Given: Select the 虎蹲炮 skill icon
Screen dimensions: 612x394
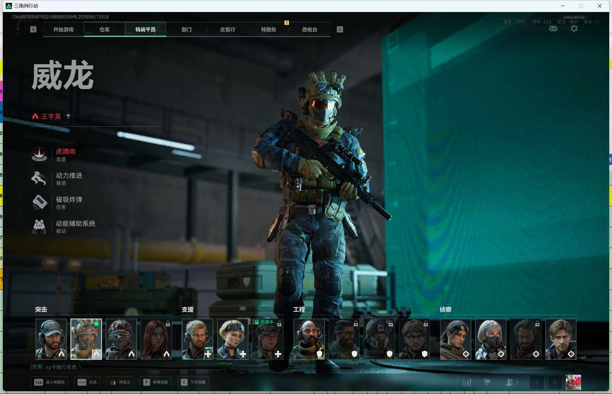Looking at the screenshot, I should pyautogui.click(x=39, y=154).
